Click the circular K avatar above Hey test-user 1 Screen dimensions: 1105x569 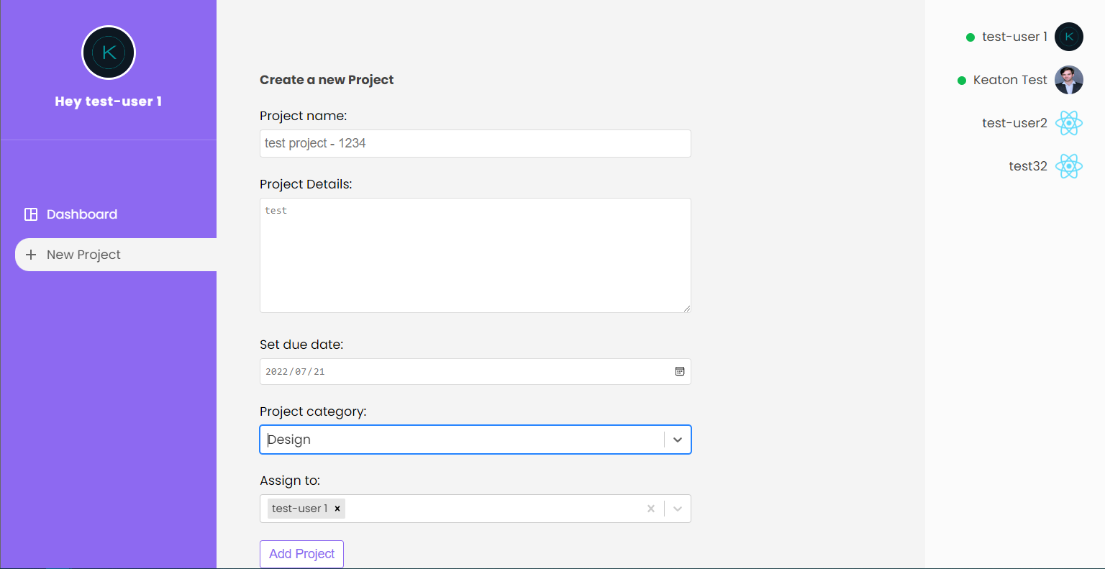pos(108,53)
